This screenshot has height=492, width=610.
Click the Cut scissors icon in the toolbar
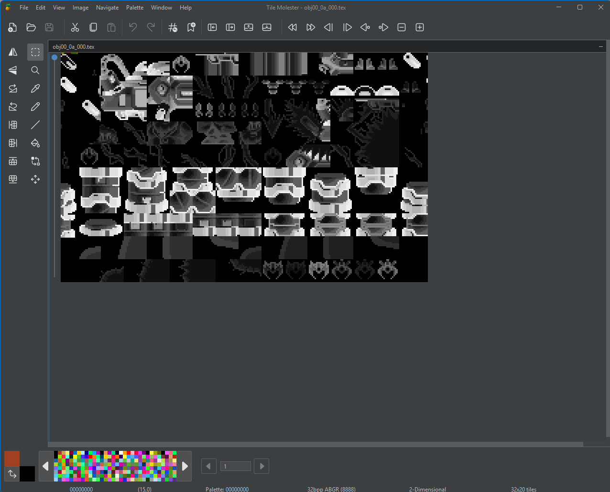pyautogui.click(x=75, y=27)
